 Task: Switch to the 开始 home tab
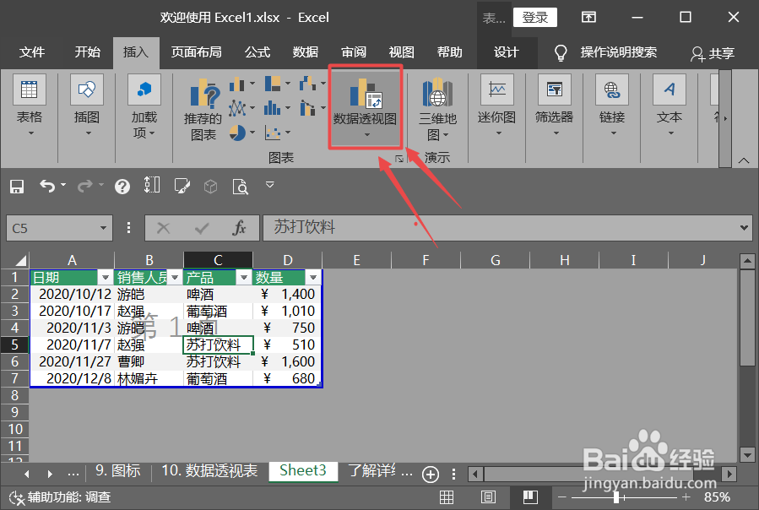[x=88, y=52]
